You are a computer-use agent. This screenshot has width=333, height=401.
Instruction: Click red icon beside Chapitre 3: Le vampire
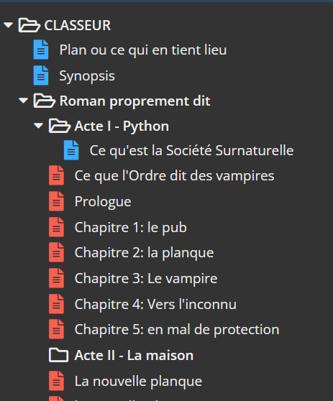click(x=56, y=278)
